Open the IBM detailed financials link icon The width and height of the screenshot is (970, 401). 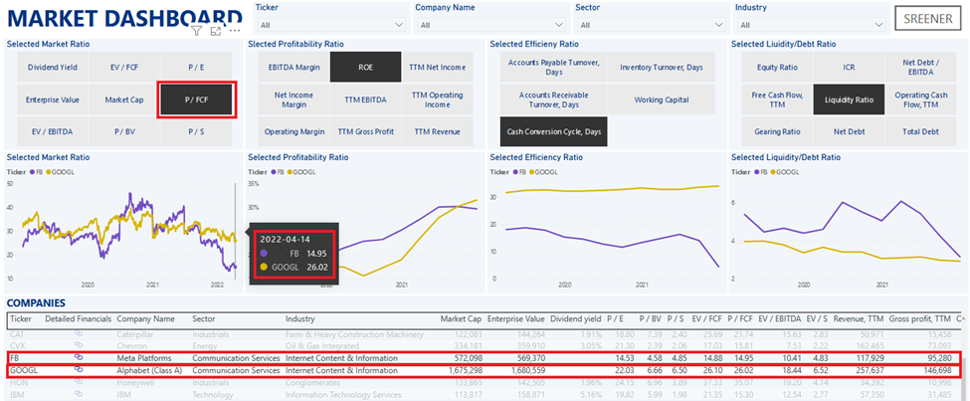[78, 393]
